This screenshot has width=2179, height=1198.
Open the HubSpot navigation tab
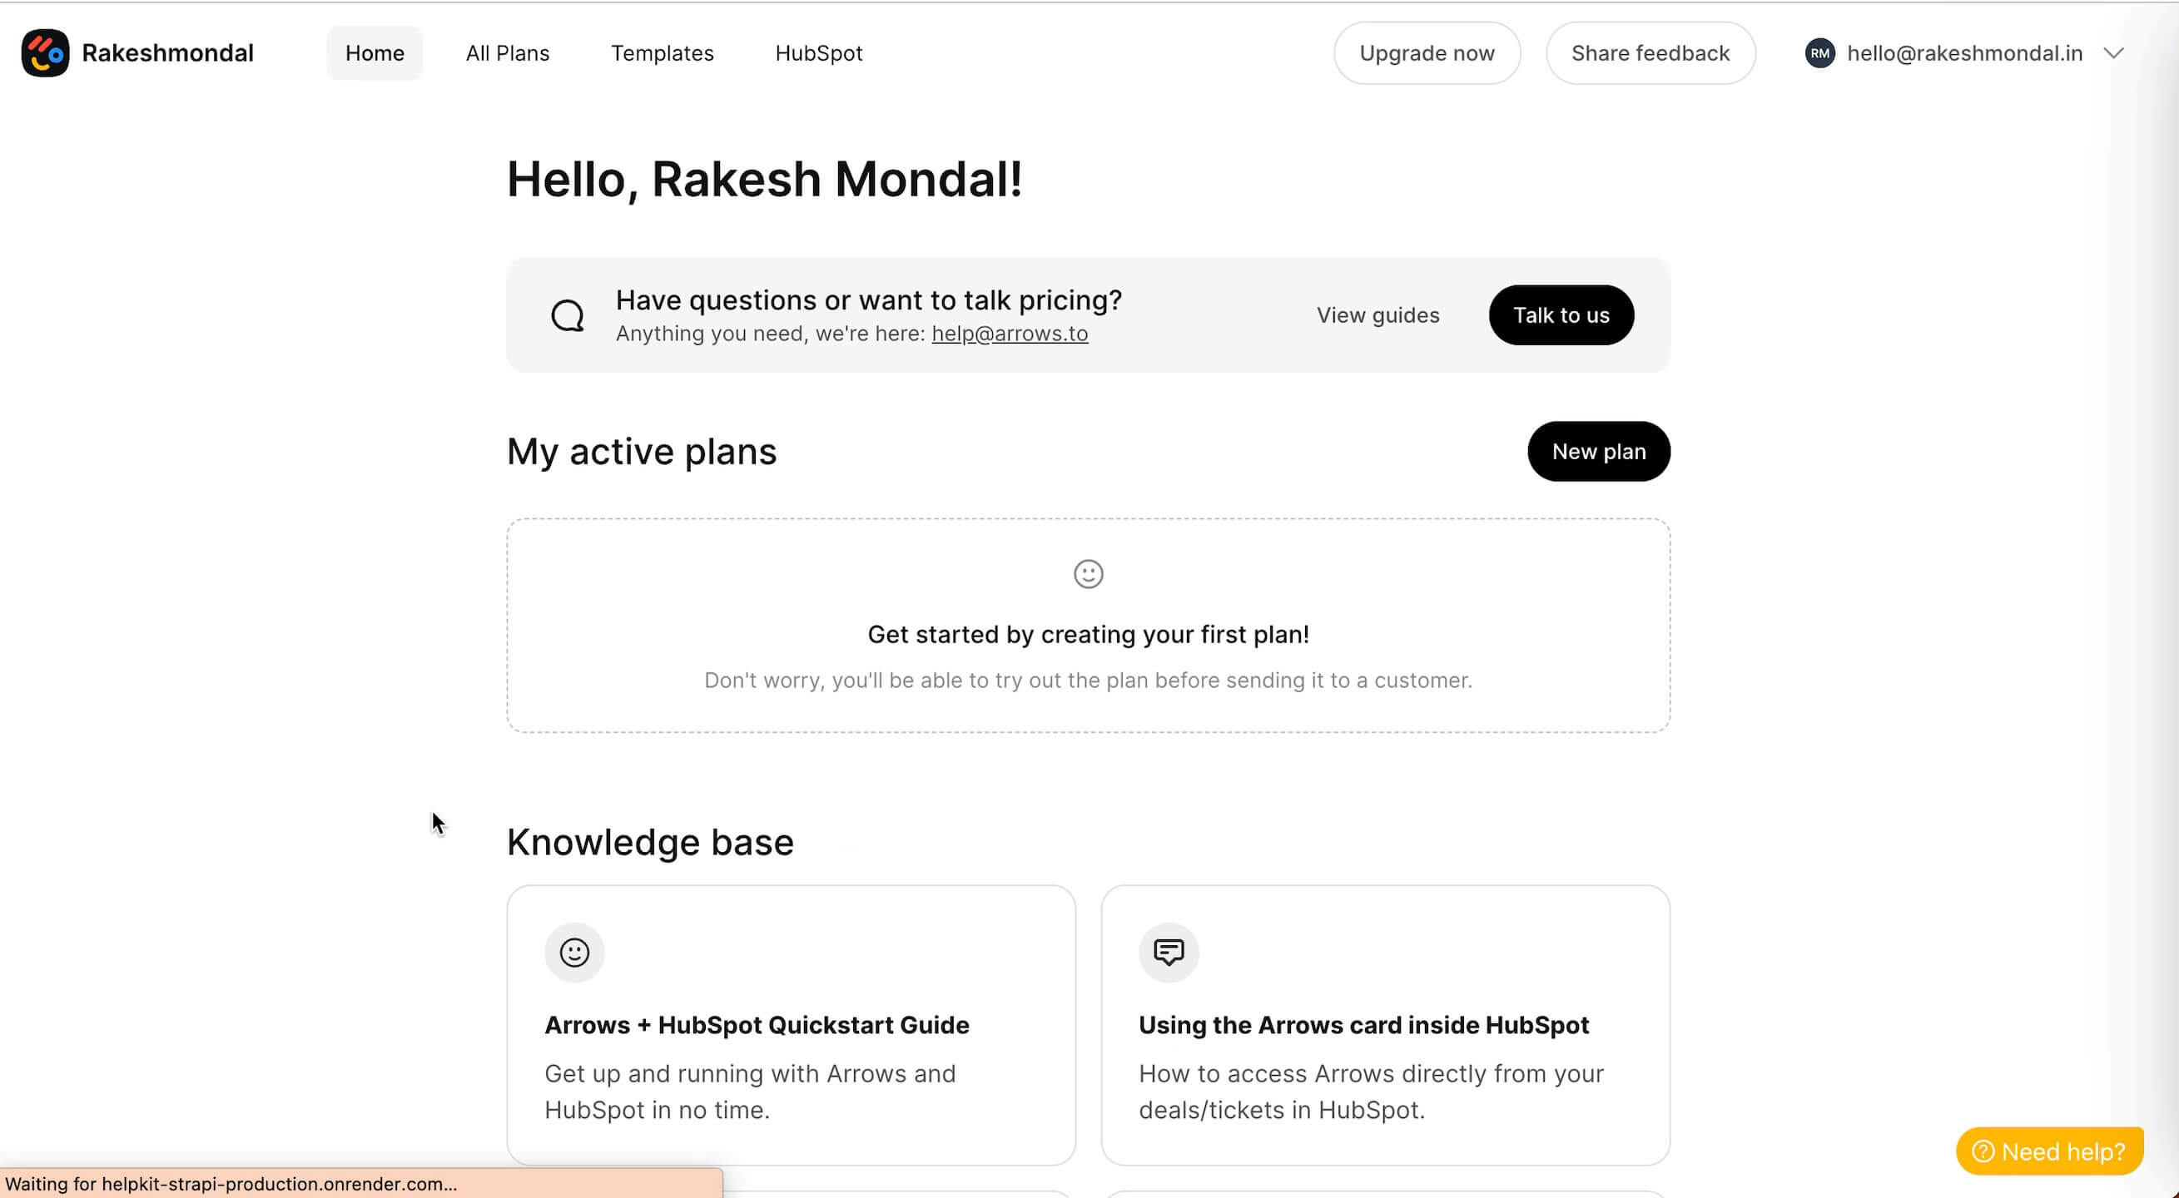tap(818, 53)
